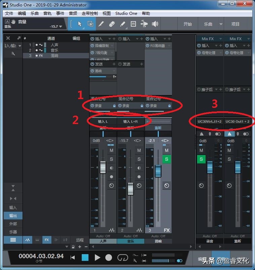Toggle power of 母带处理 on 录音 output
This screenshot has width=255, height=270.
tap(199, 53)
